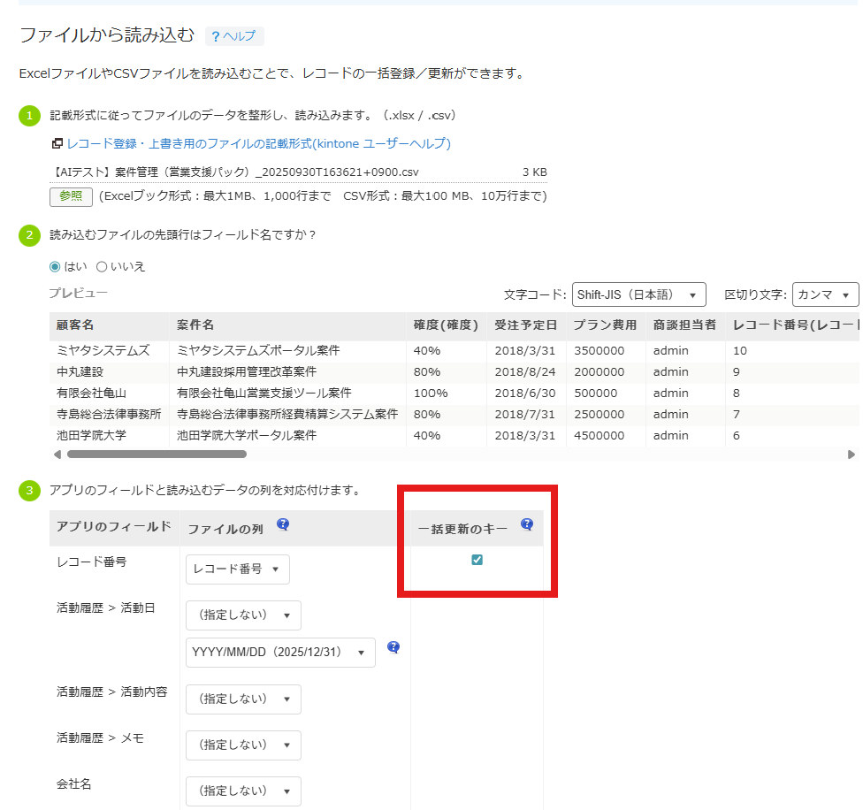
Task: Click the preview table's left scroll arrow
Action: pyautogui.click(x=57, y=455)
